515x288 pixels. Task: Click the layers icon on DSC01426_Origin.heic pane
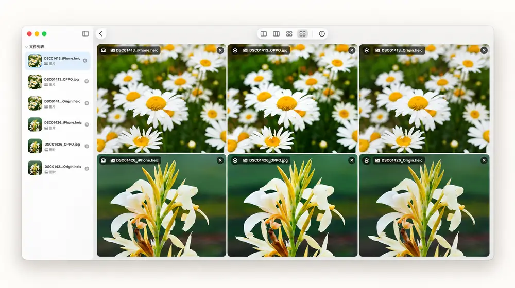pos(367,160)
